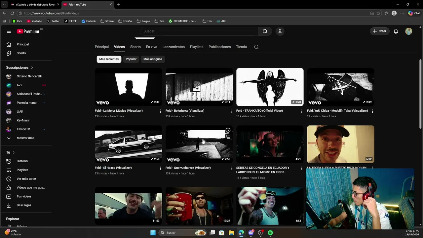Open options for Feid - Boleritoxx video

[x=231, y=111]
